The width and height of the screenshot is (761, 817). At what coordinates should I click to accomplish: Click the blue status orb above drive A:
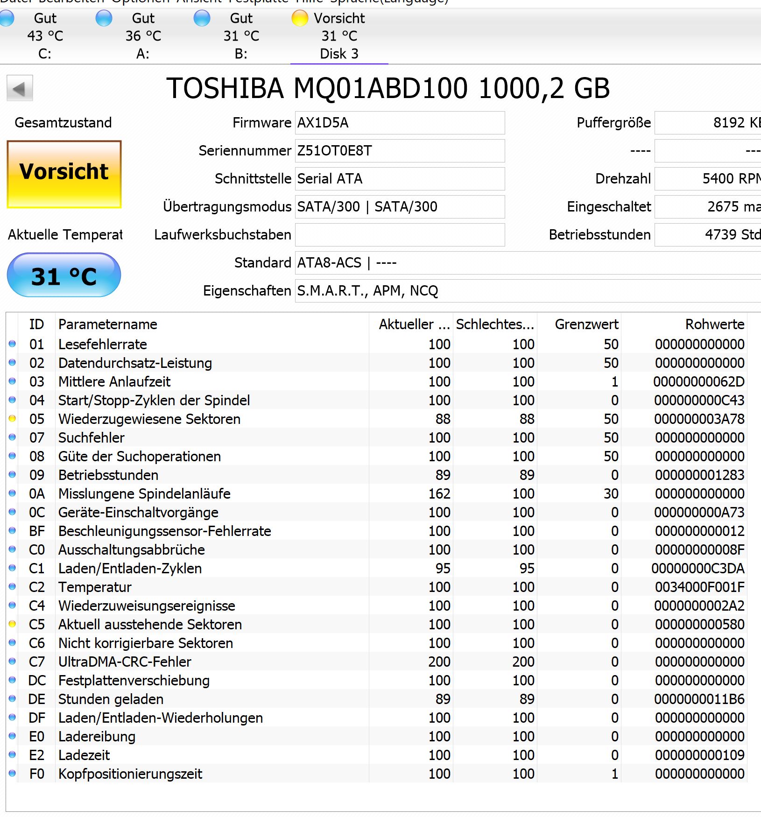pos(104,18)
